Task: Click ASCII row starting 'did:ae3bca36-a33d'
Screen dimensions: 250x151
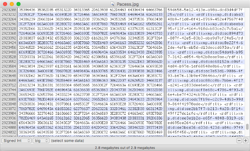Action: tap(205, 128)
